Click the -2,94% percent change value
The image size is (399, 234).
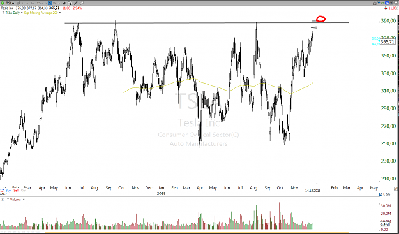[x=77, y=8]
